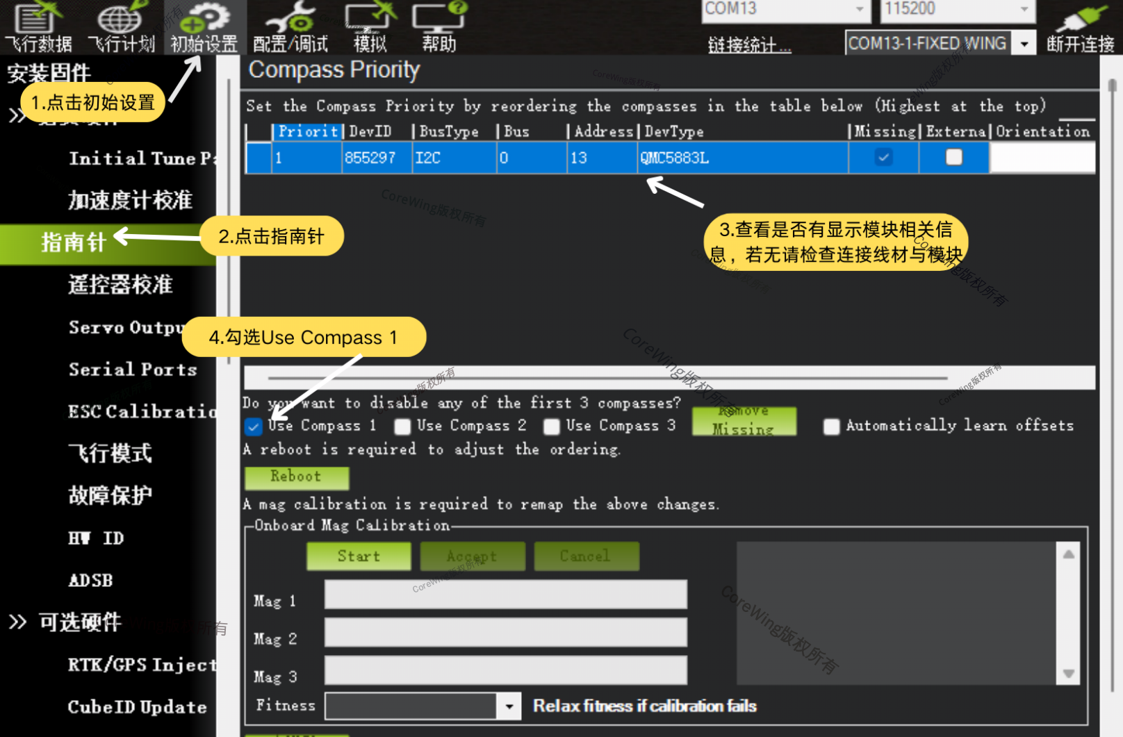Enable the Use Compass 2 checkbox
The image size is (1123, 737).
pos(402,427)
